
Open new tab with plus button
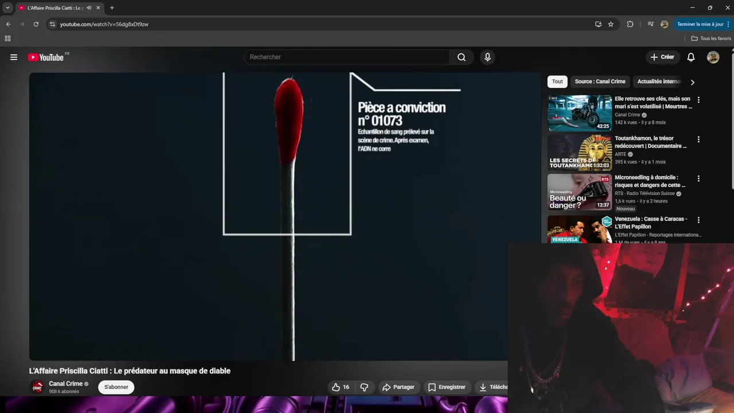pos(112,8)
